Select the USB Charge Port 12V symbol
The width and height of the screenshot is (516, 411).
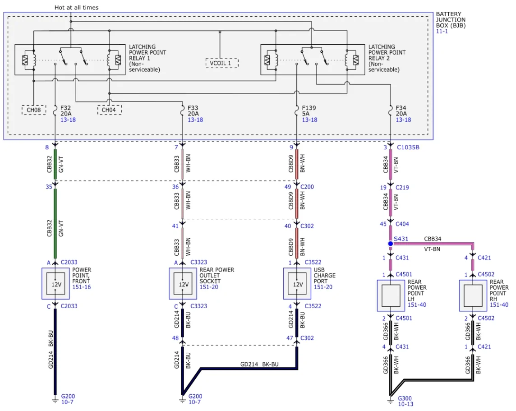(297, 284)
